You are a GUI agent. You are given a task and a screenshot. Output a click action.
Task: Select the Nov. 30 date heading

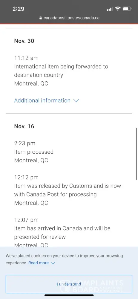pos(24,41)
